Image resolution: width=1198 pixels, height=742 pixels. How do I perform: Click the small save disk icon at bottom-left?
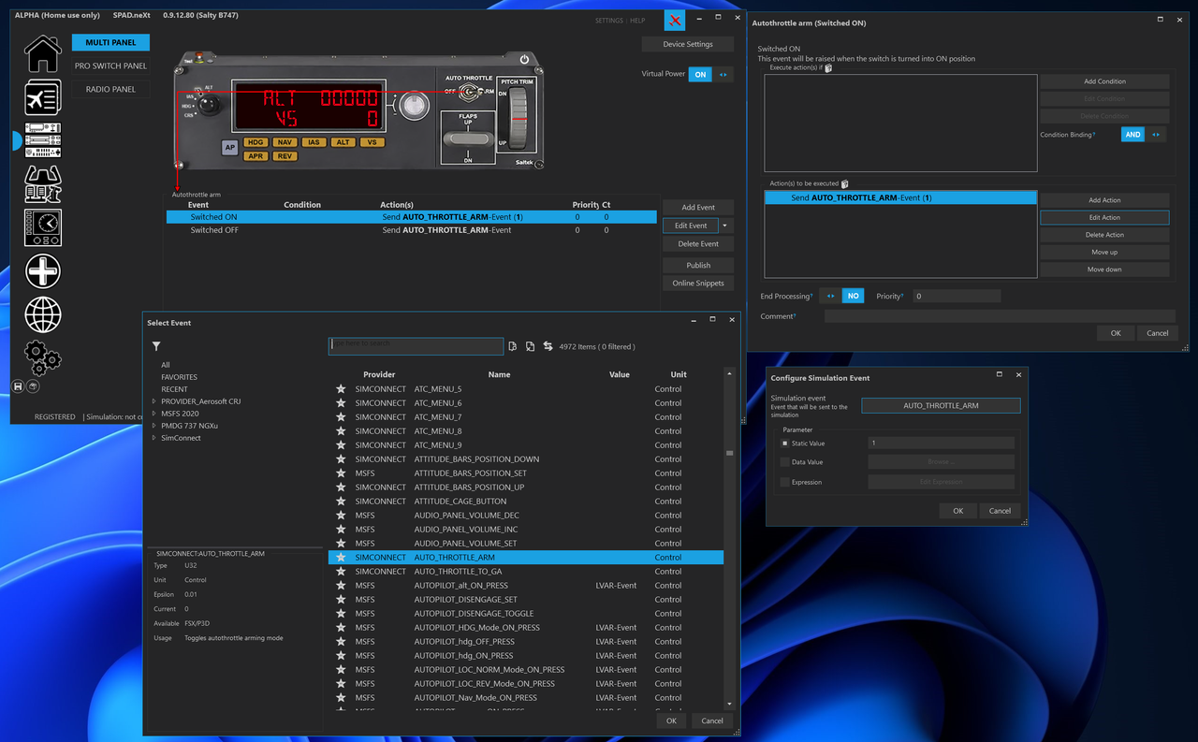(18, 386)
